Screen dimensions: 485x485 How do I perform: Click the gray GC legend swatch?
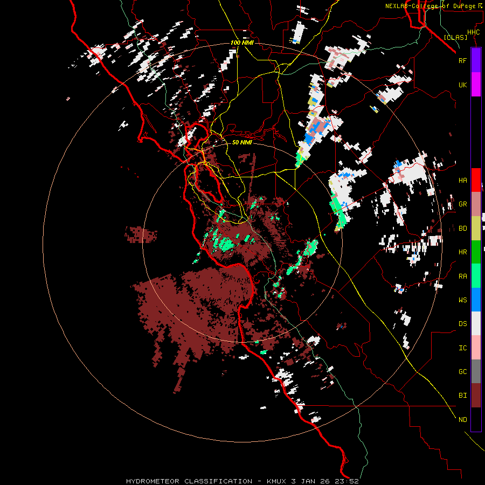[476, 371]
